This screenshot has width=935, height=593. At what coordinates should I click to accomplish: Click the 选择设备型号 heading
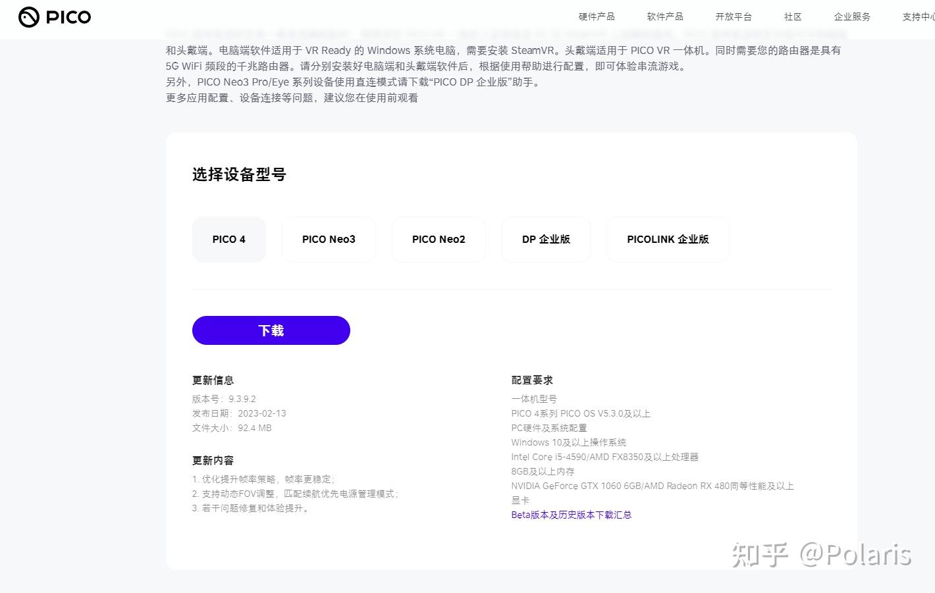[238, 174]
